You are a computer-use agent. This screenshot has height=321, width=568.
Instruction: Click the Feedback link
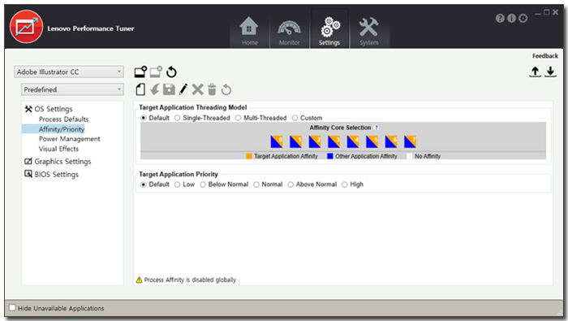[x=544, y=56]
